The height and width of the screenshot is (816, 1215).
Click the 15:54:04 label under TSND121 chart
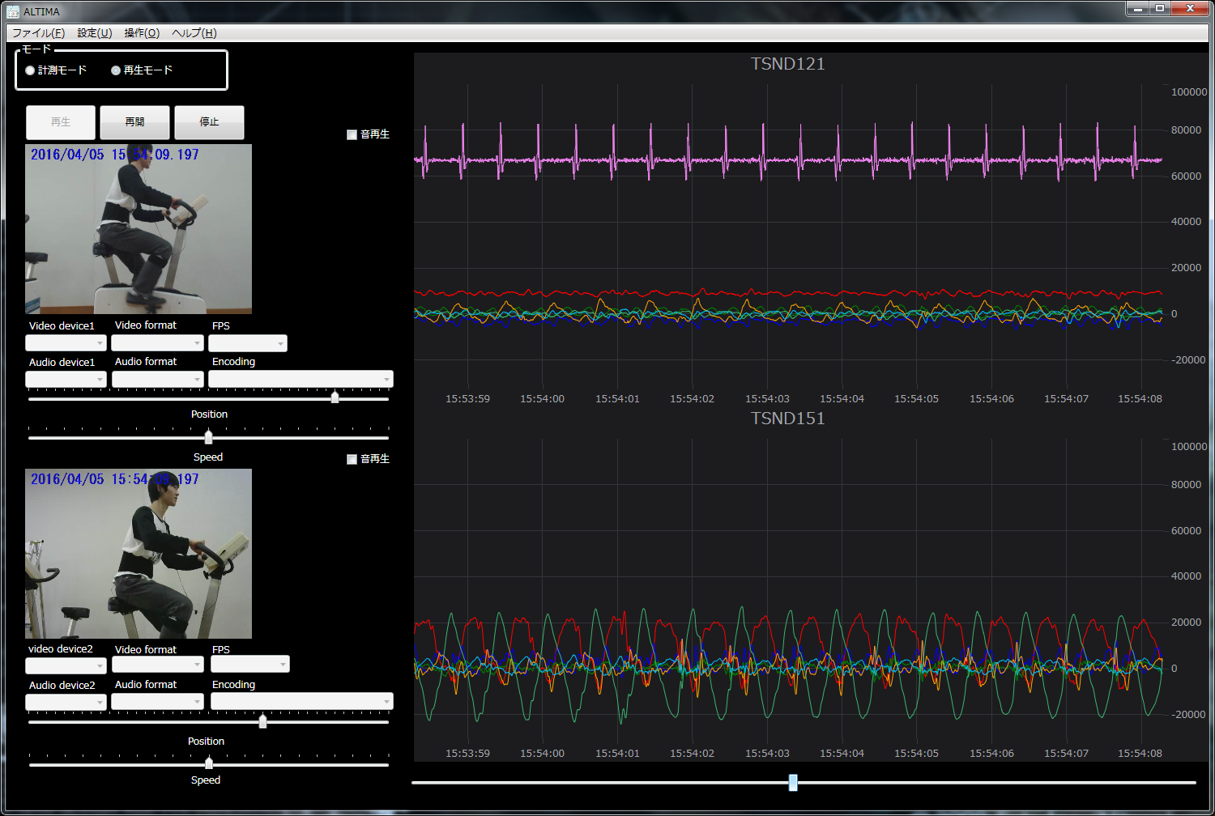tap(842, 399)
